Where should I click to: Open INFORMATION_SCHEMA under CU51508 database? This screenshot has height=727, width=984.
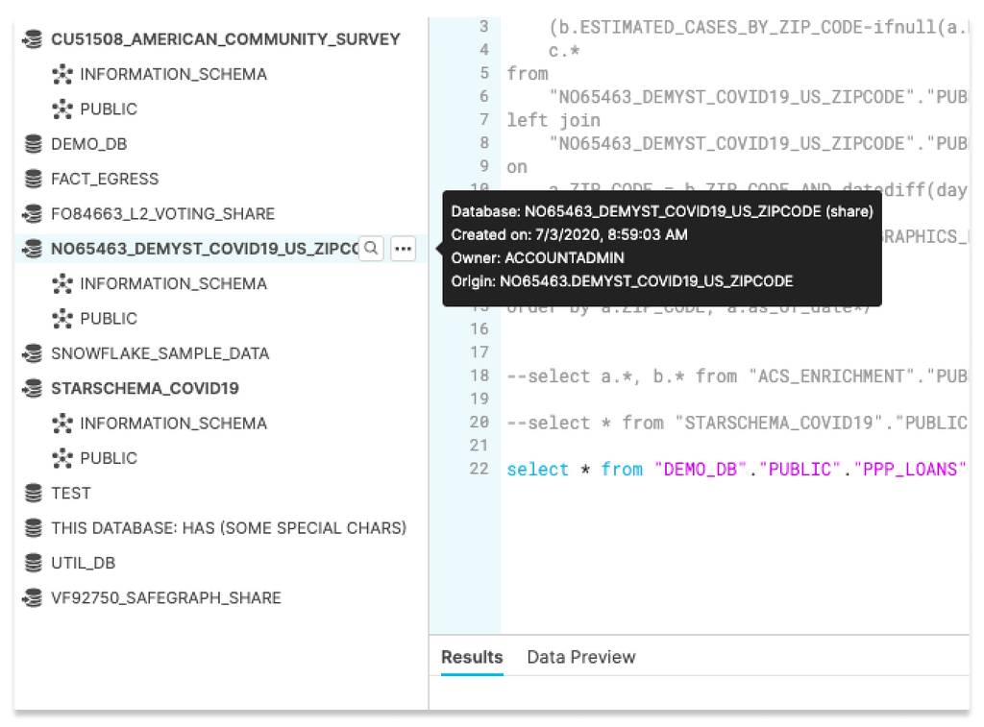point(174,74)
